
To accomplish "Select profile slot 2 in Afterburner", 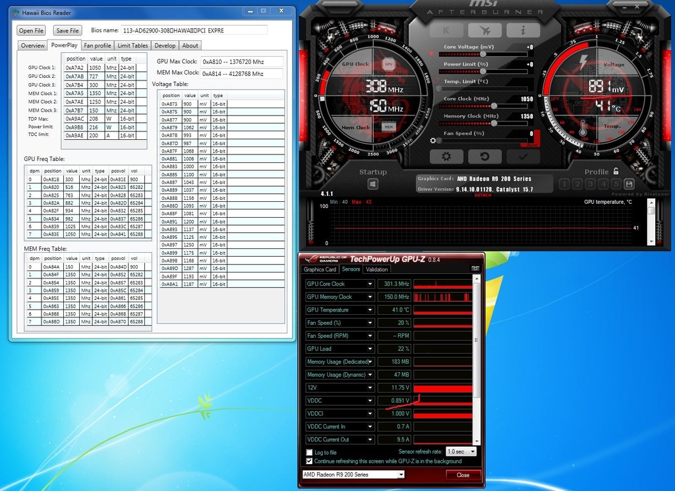I will (x=577, y=185).
